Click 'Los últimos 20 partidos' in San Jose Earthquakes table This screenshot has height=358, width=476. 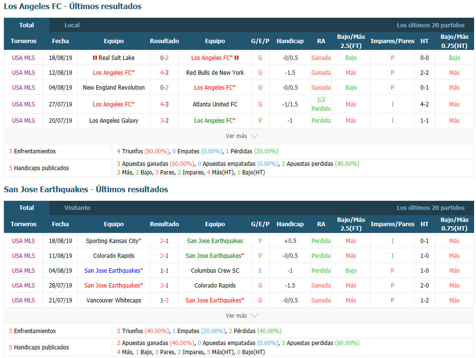[x=430, y=208]
